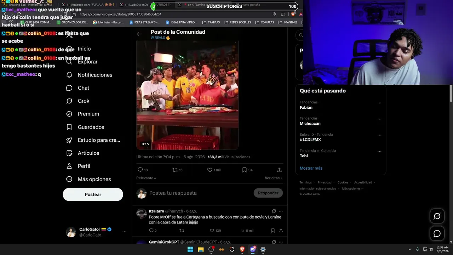The width and height of the screenshot is (453, 255).
Task: Open the REDES SOCIALES bookmarks folder
Action: point(237,22)
